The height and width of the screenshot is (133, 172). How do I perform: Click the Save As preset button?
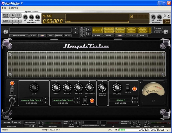coord(59,36)
